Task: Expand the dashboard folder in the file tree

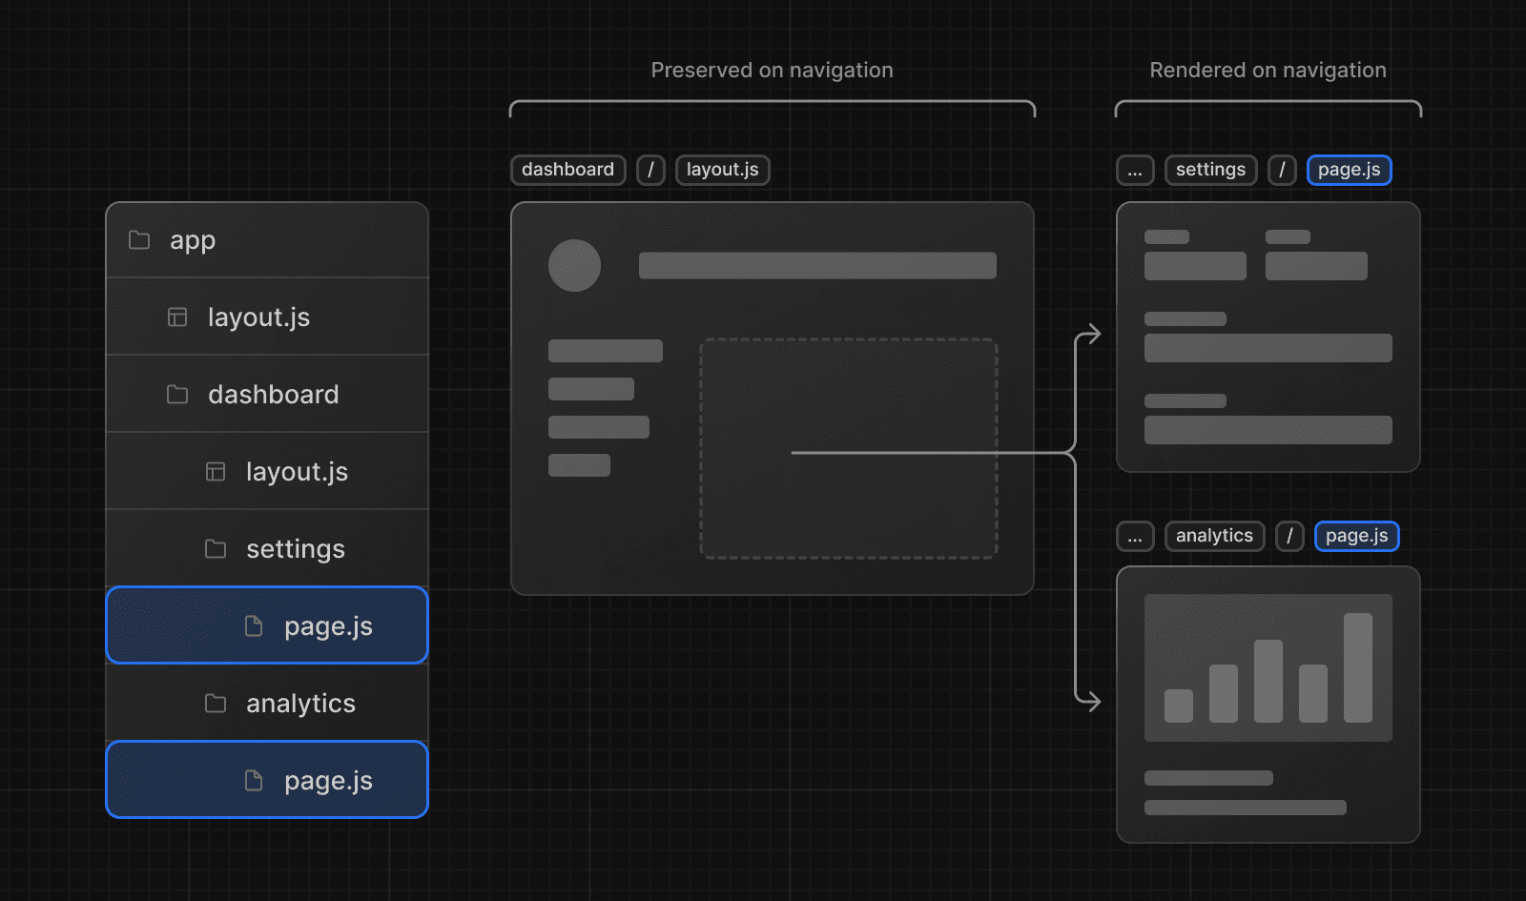Action: point(272,394)
